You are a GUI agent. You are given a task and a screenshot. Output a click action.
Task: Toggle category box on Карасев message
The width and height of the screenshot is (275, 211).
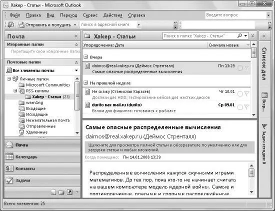coord(239,94)
